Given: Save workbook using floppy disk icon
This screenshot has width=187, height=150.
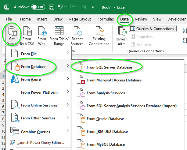Looking at the screenshot, I should tap(52, 7).
